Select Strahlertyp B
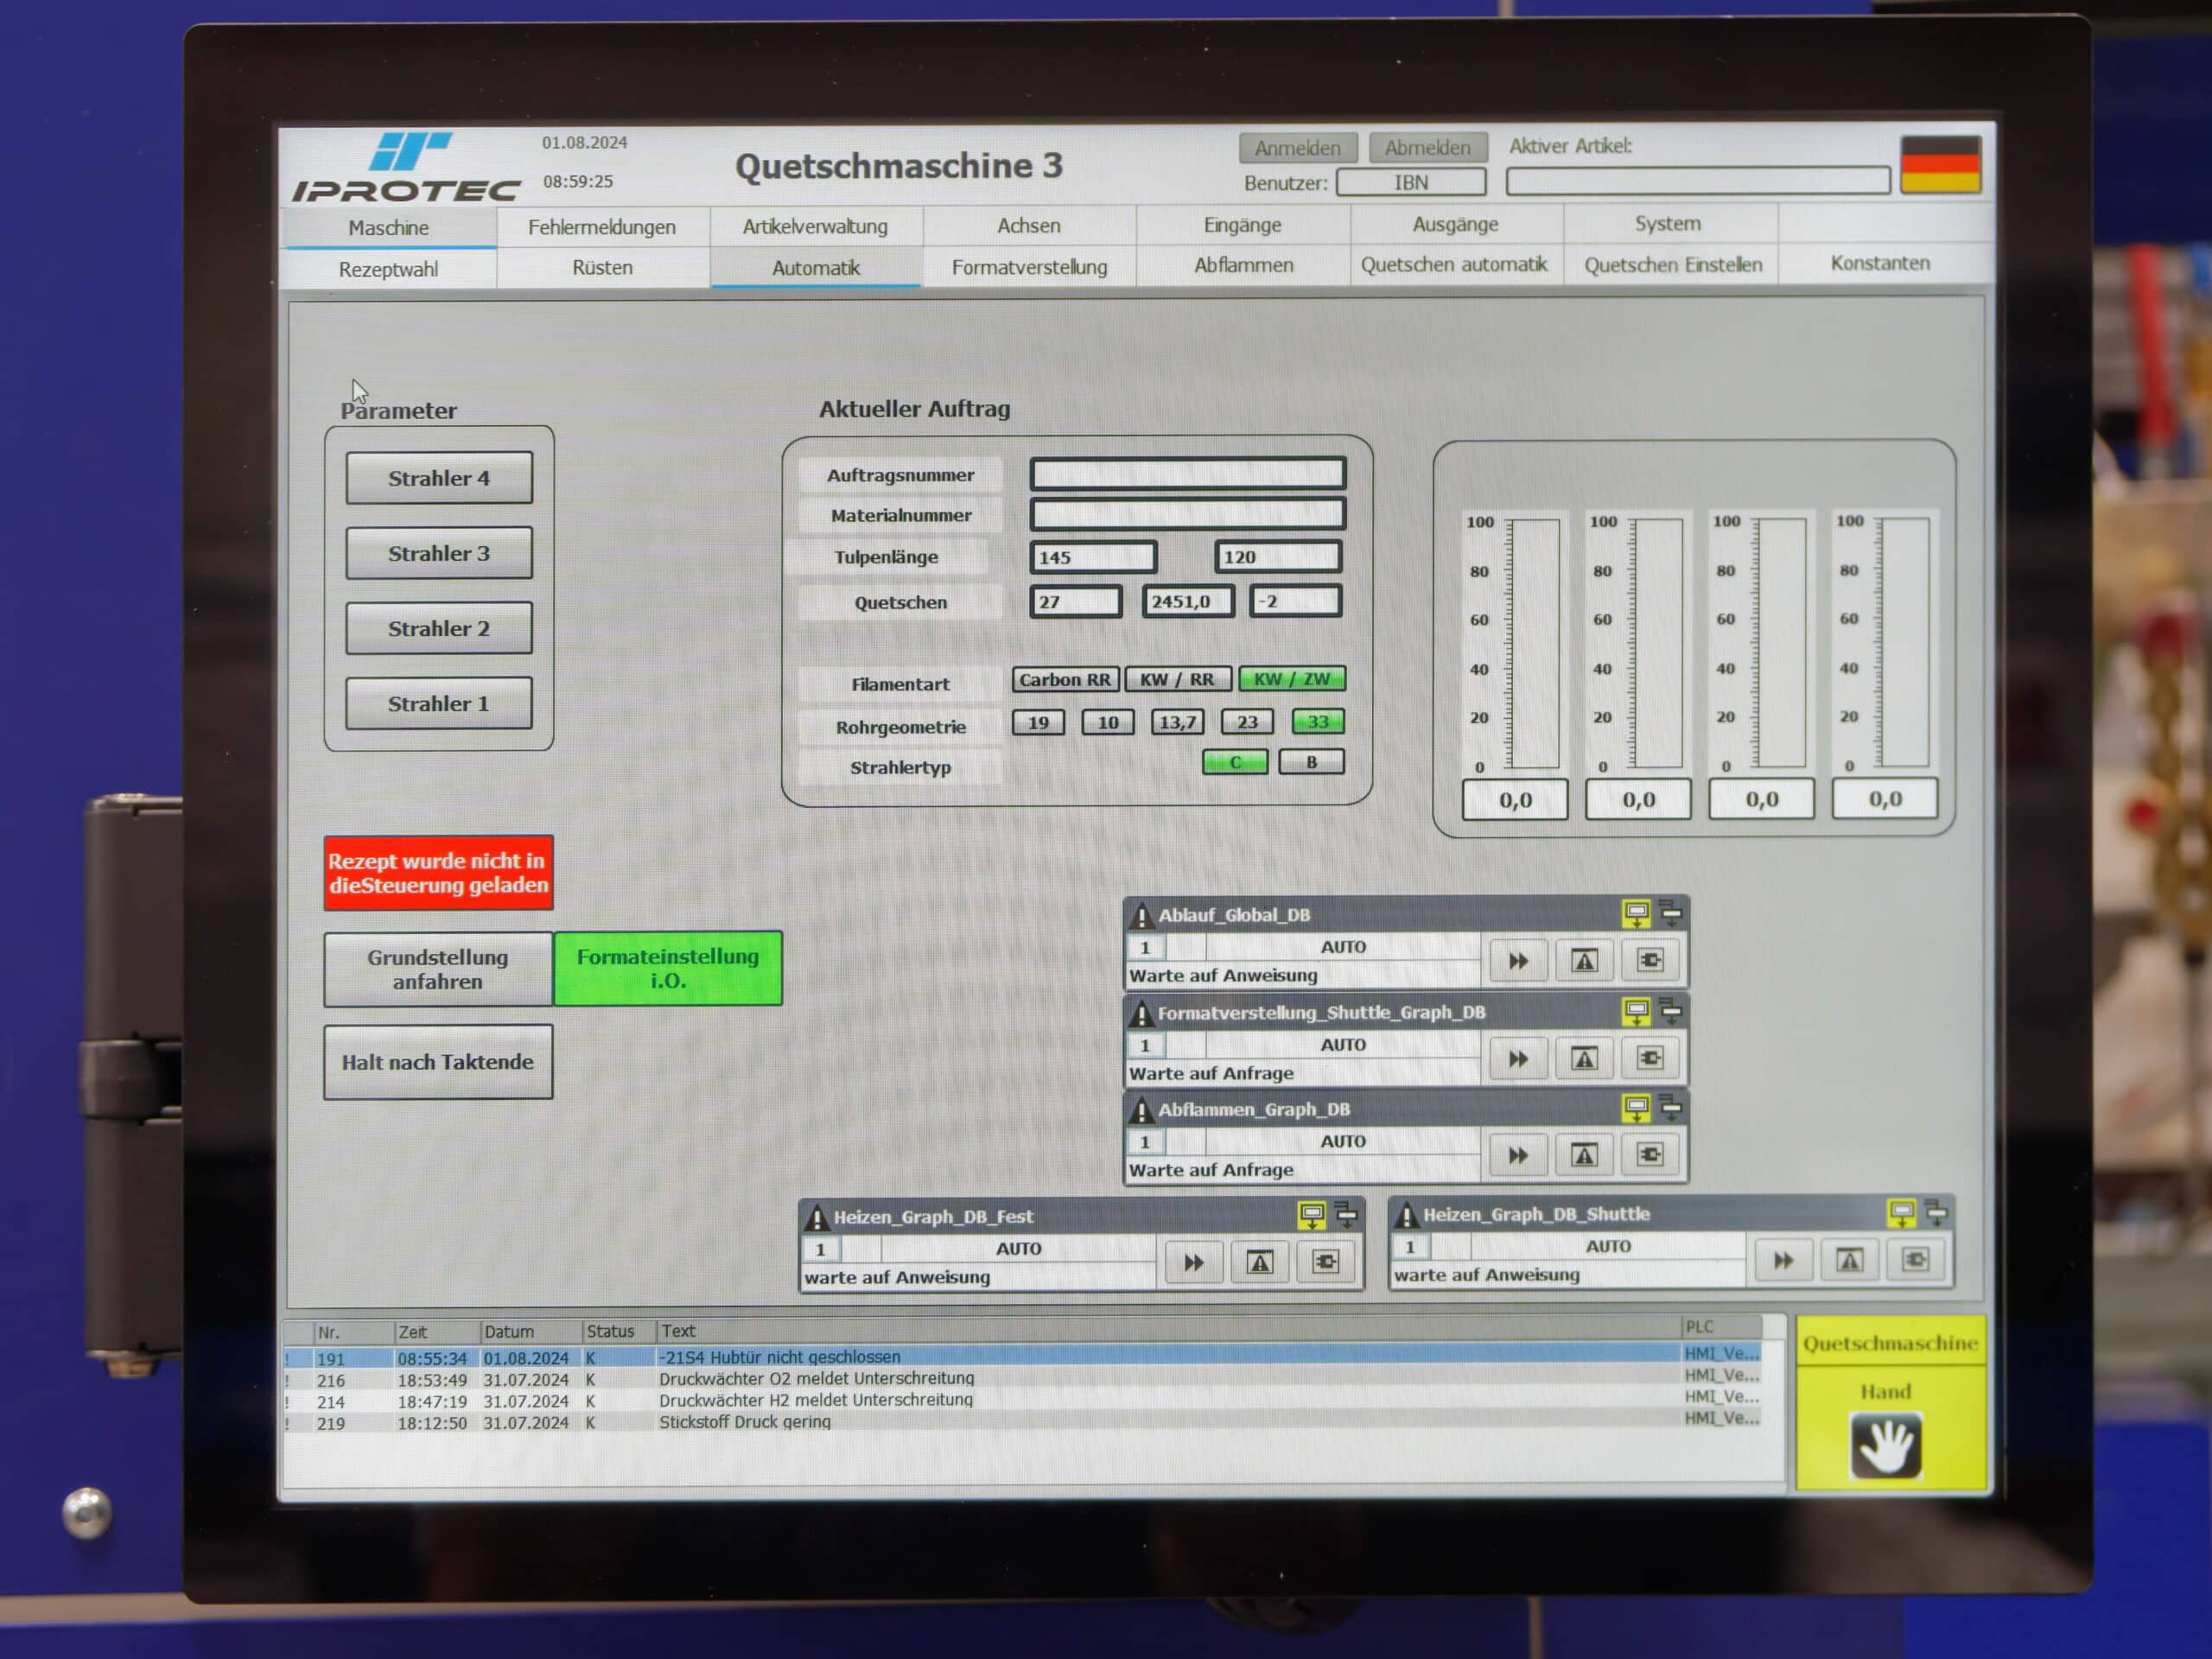Image resolution: width=2212 pixels, height=1659 pixels. [1311, 762]
